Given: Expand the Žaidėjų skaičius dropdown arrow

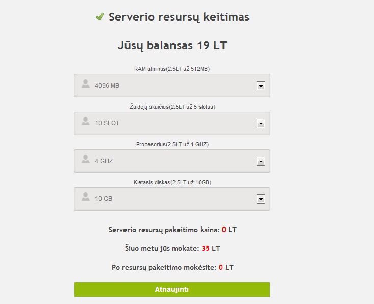Looking at the screenshot, I should coord(261,123).
